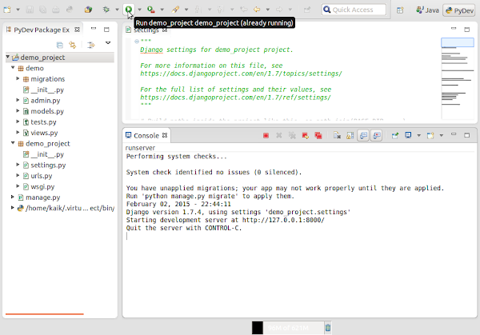Click the Run Garbage Collector trash icon
This screenshot has width=480, height=335.
[x=328, y=328]
